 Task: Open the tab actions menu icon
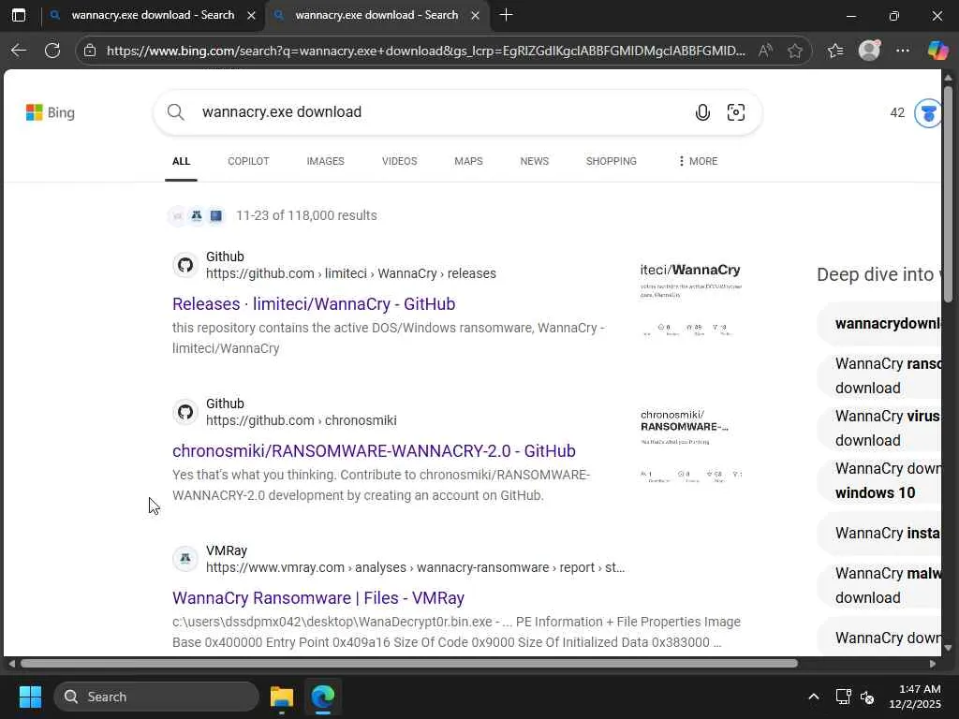(19, 15)
